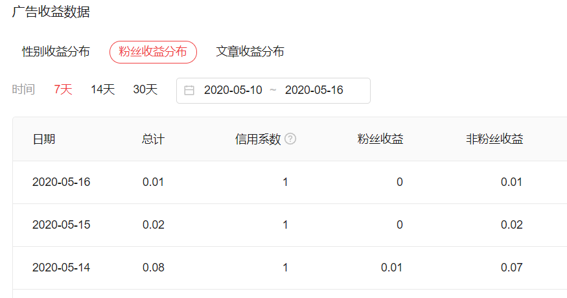567x298 pixels.
Task: Select the 粉丝收益分布 tab
Action: click(153, 52)
